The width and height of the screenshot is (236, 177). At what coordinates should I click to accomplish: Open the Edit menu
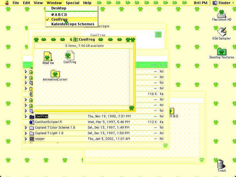tap(27, 3)
